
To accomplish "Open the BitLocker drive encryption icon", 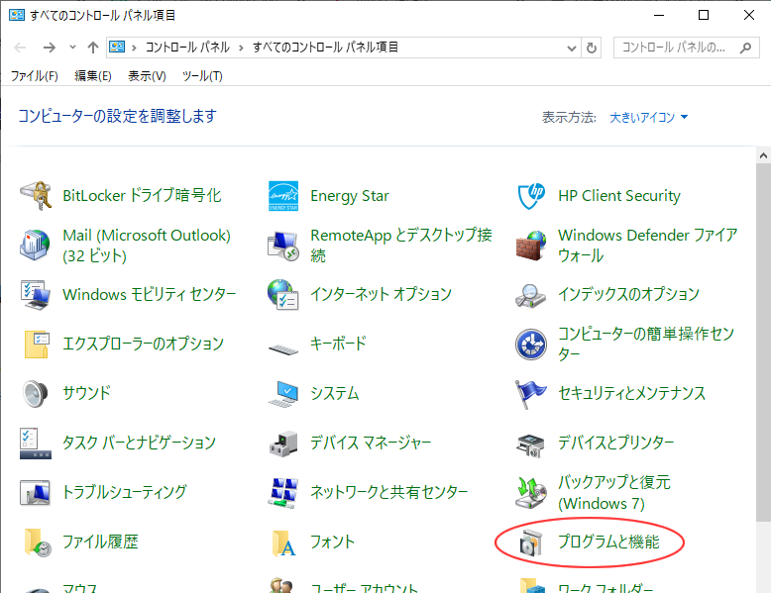I will pyautogui.click(x=36, y=196).
